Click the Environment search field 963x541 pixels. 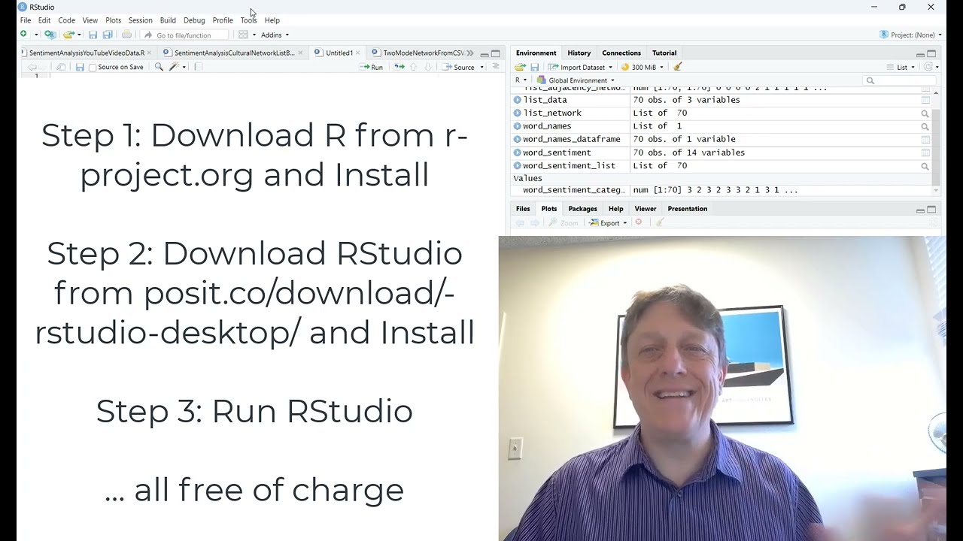coord(898,80)
